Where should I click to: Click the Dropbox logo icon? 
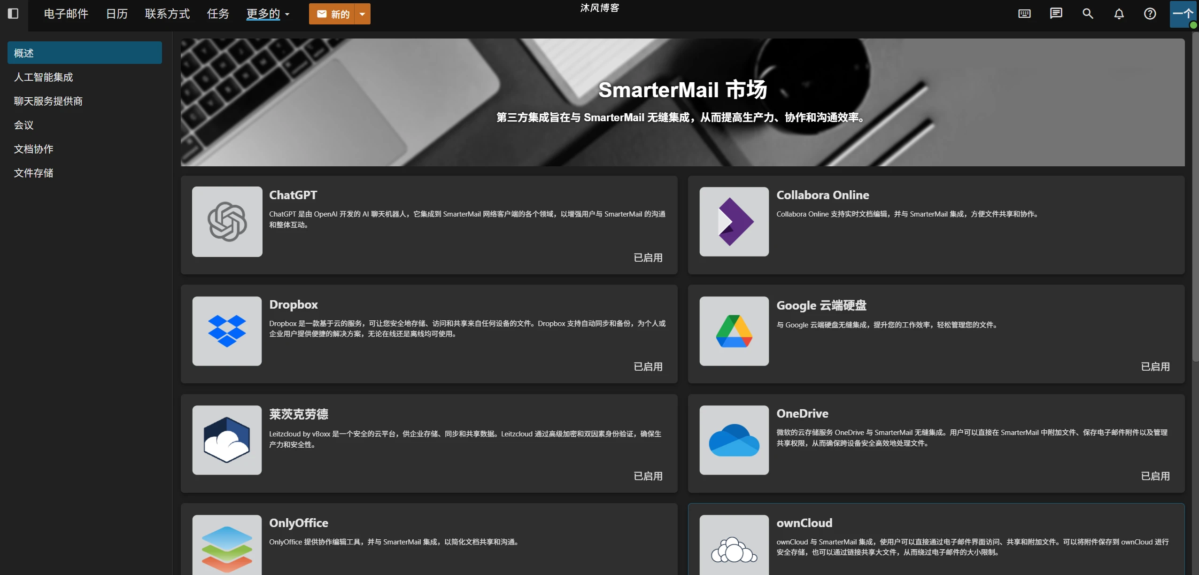[227, 331]
